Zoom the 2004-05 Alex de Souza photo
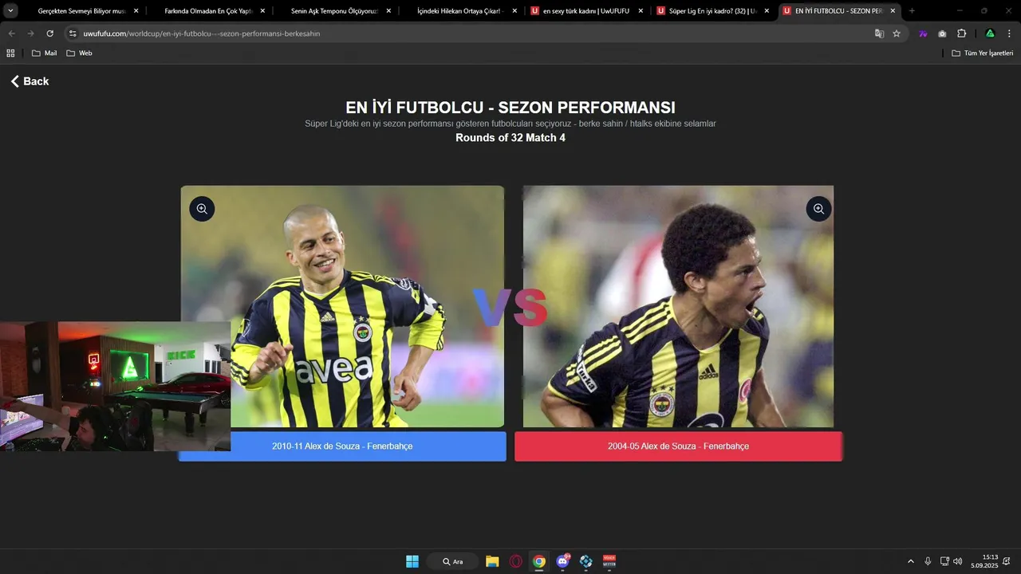Viewport: 1021px width, 574px height. point(818,209)
